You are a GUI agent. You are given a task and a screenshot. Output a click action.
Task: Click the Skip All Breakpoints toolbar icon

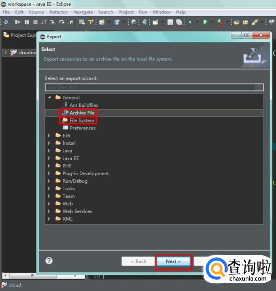[6, 22]
